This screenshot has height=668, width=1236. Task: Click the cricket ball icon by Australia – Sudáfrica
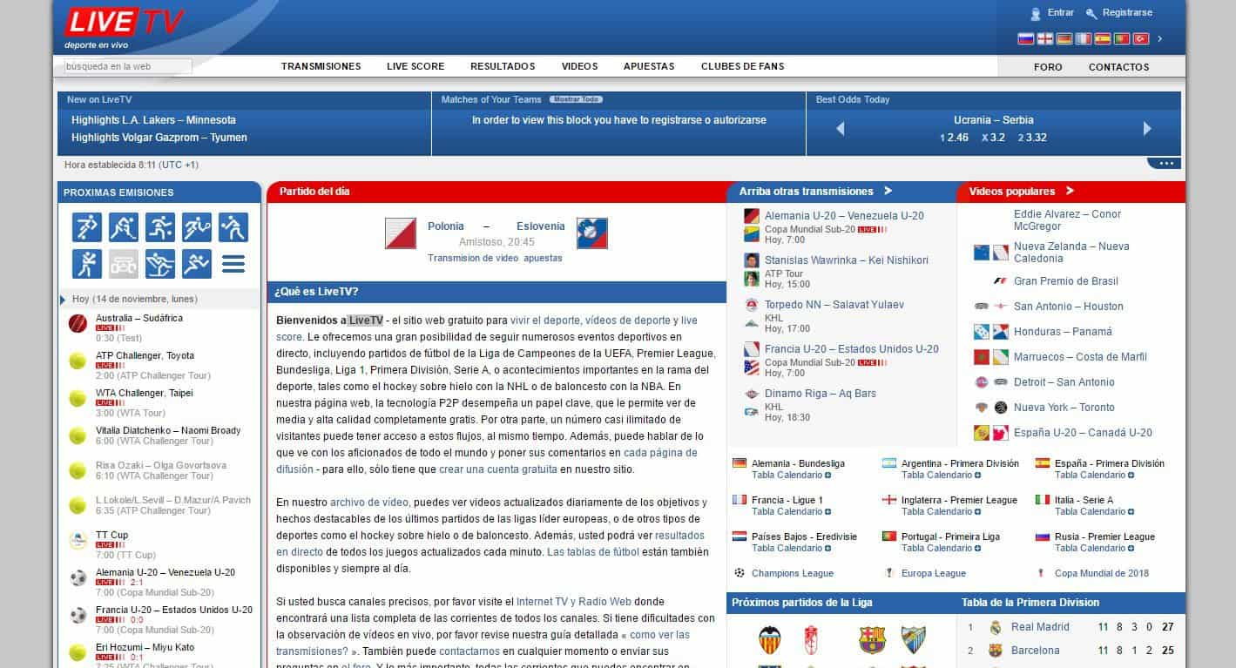78,323
